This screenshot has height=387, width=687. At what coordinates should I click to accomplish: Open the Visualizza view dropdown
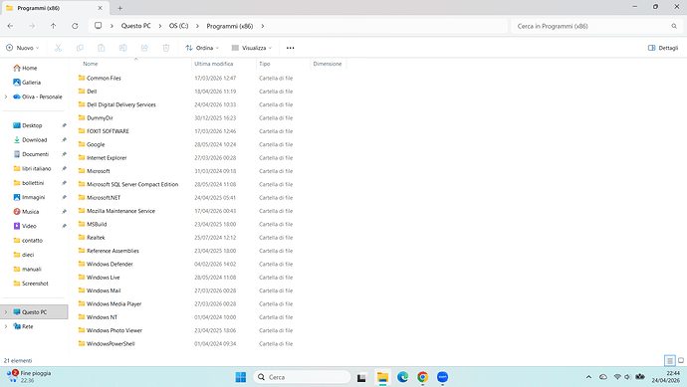pos(252,48)
